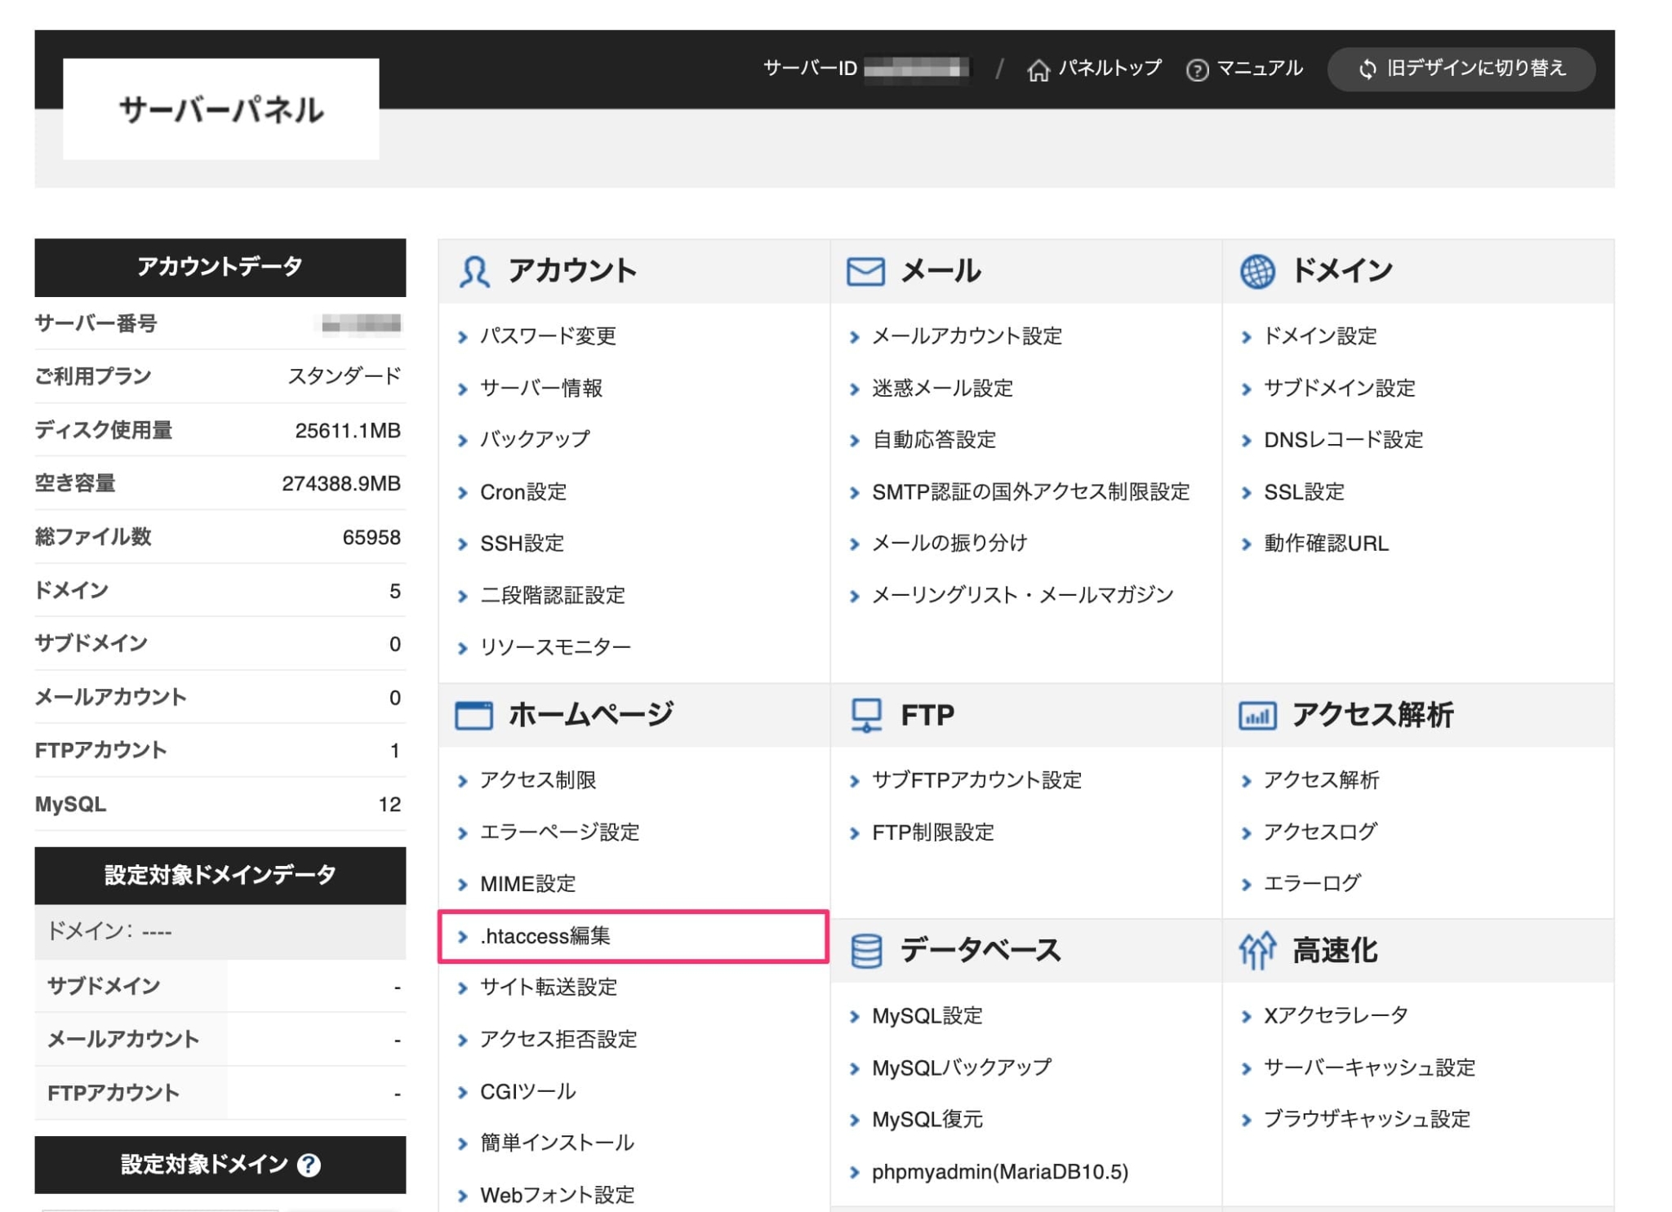1672x1212 pixels.
Task: Click the refresh icon inside 旧デザインに切り替え button
Action: coord(1366,70)
